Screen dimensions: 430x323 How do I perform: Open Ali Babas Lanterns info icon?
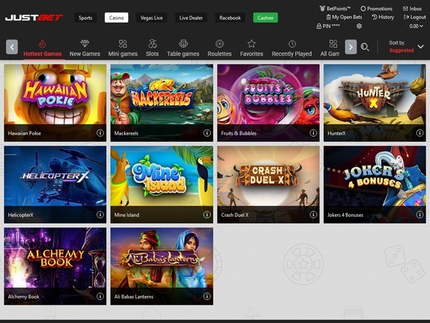(207, 296)
